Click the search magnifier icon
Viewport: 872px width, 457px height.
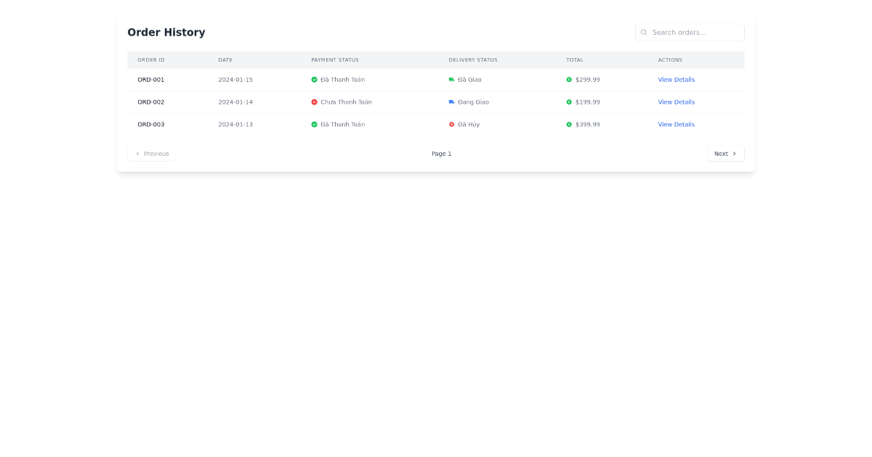pos(644,33)
